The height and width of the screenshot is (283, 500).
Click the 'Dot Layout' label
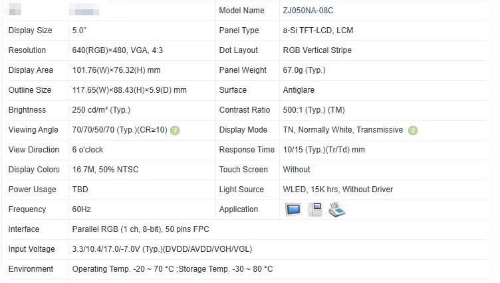[238, 50]
